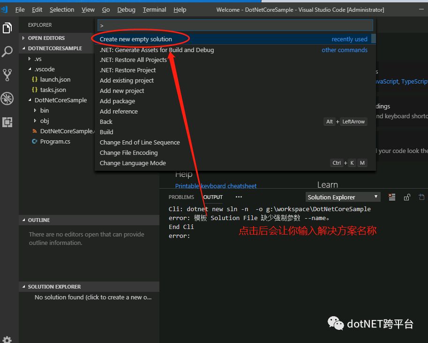Open the Debug menu

pyautogui.click(x=126, y=10)
